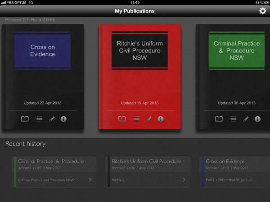Tap the 11:49 clock in status bar
The width and height of the screenshot is (270, 202).
tap(135, 3)
